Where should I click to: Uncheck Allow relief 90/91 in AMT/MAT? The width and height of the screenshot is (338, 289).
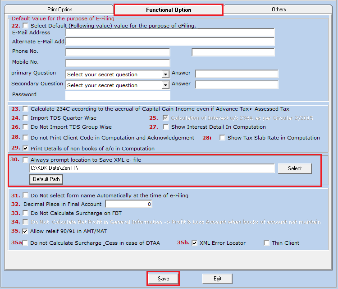pyautogui.click(x=26, y=231)
